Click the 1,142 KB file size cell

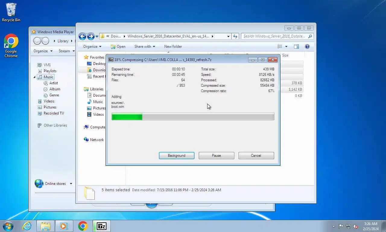pyautogui.click(x=295, y=89)
